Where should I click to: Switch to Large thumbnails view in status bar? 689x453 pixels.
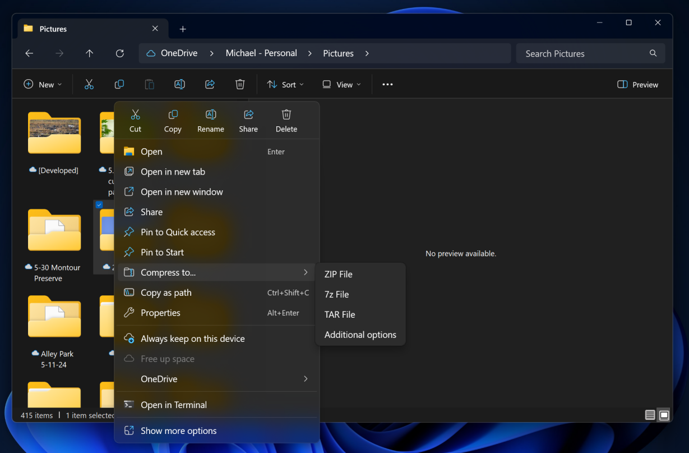pyautogui.click(x=664, y=415)
